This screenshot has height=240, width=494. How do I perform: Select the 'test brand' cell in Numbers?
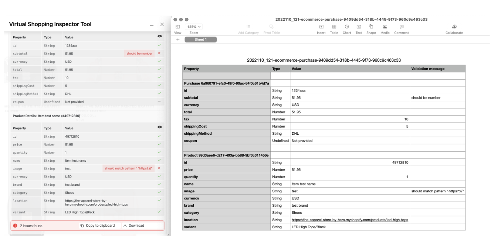click(350, 206)
